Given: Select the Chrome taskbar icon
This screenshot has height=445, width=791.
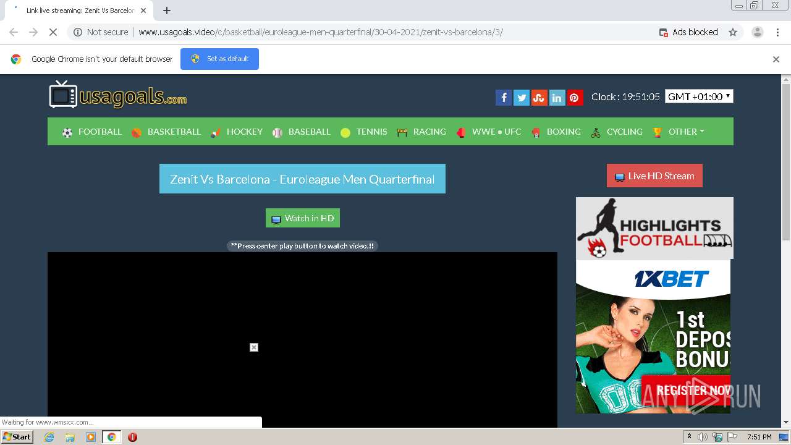Looking at the screenshot, I should click(111, 437).
